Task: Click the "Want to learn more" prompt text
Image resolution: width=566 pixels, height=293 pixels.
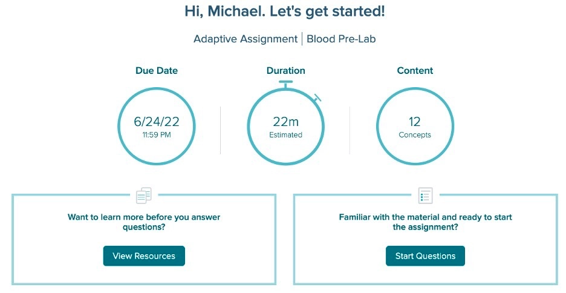Action: point(144,222)
